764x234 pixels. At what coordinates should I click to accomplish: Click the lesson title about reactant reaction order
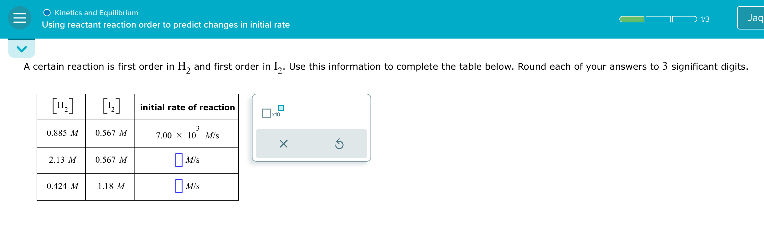click(166, 25)
